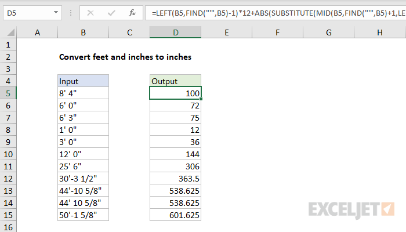Select column E header
The width and height of the screenshot is (406, 232).
227,32
